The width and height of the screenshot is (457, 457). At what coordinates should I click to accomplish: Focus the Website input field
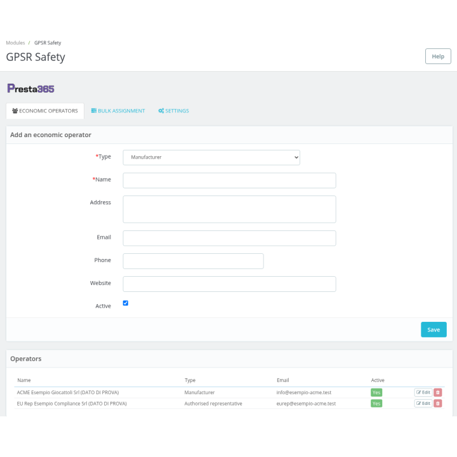229,284
